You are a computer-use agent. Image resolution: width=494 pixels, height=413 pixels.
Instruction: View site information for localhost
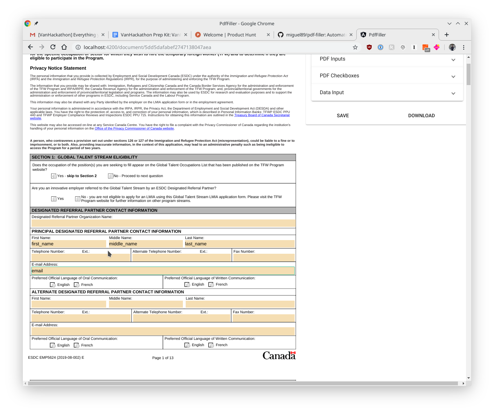(78, 47)
